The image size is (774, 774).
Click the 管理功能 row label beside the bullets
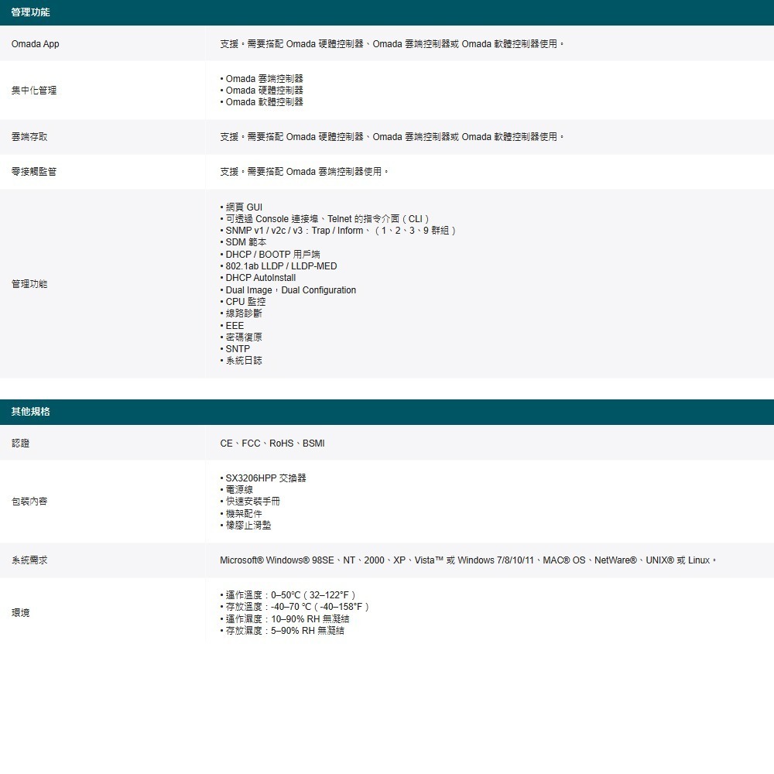[x=29, y=284]
